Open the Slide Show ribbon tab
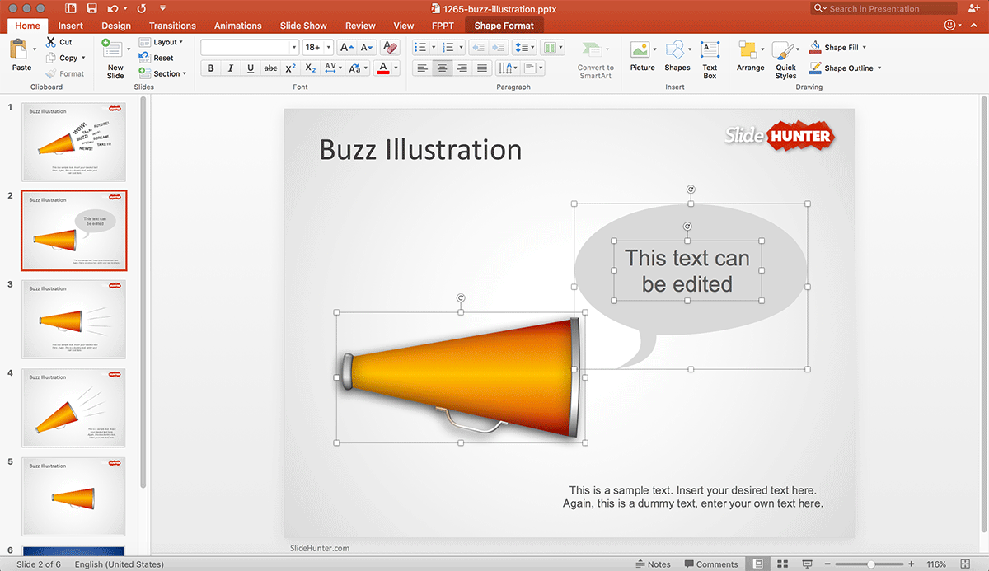Viewport: 989px width, 571px height. (x=302, y=25)
